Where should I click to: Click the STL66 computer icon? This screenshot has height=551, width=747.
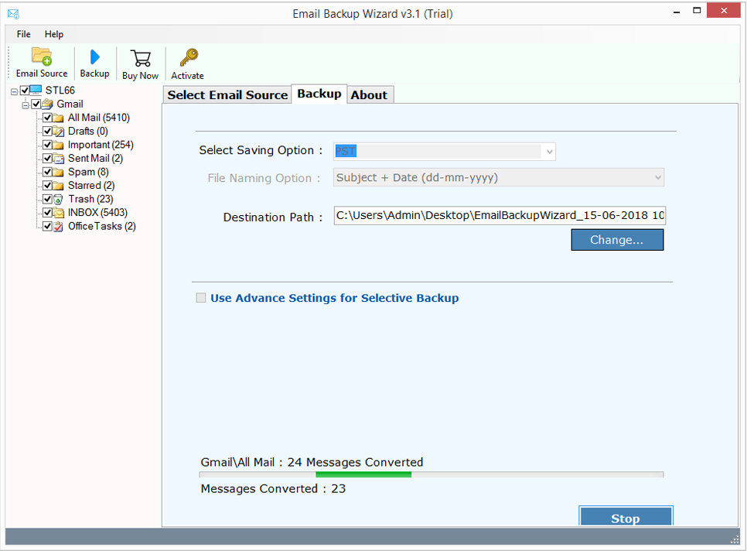tap(36, 90)
